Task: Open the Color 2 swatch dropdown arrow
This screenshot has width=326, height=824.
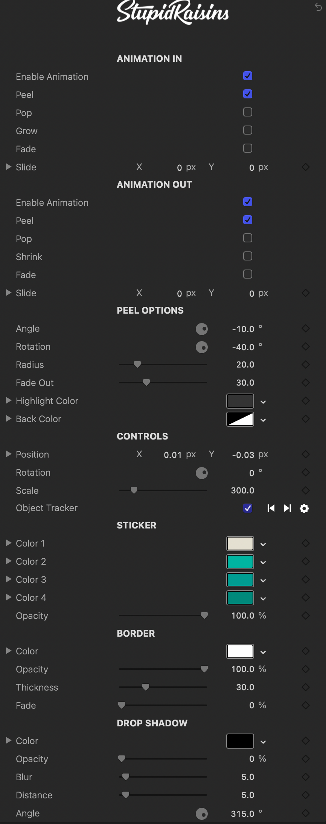Action: pos(263,562)
